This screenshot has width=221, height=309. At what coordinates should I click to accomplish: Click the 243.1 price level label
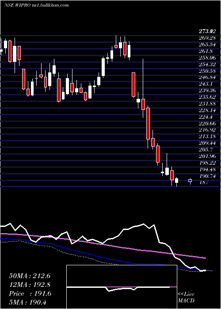(206, 84)
